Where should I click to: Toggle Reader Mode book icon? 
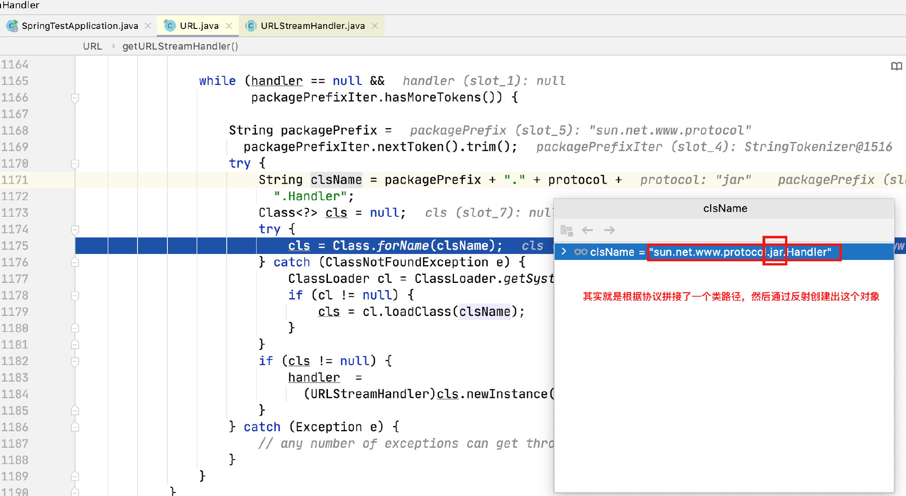(896, 66)
